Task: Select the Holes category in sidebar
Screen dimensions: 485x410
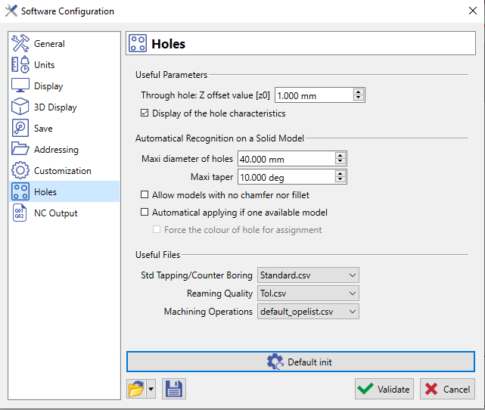Action: click(45, 192)
